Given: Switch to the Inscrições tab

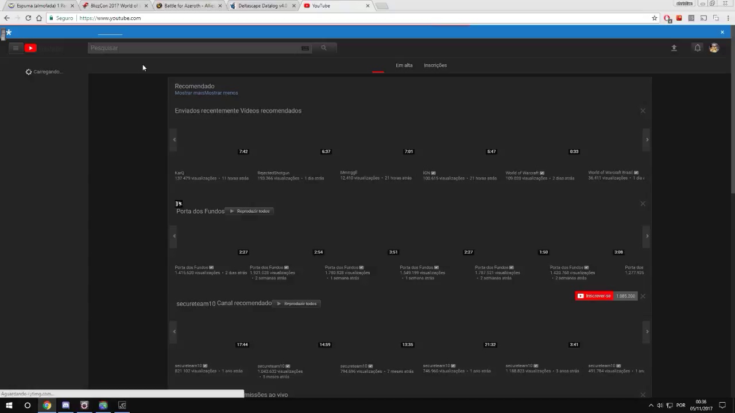Looking at the screenshot, I should [435, 65].
